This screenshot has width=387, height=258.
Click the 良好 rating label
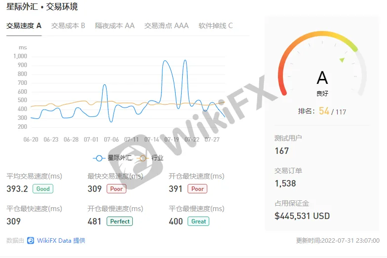[x=322, y=94]
